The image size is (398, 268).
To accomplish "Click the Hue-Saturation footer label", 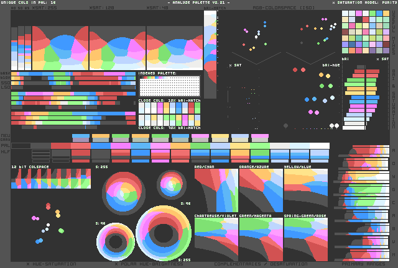I will (x=51, y=264).
